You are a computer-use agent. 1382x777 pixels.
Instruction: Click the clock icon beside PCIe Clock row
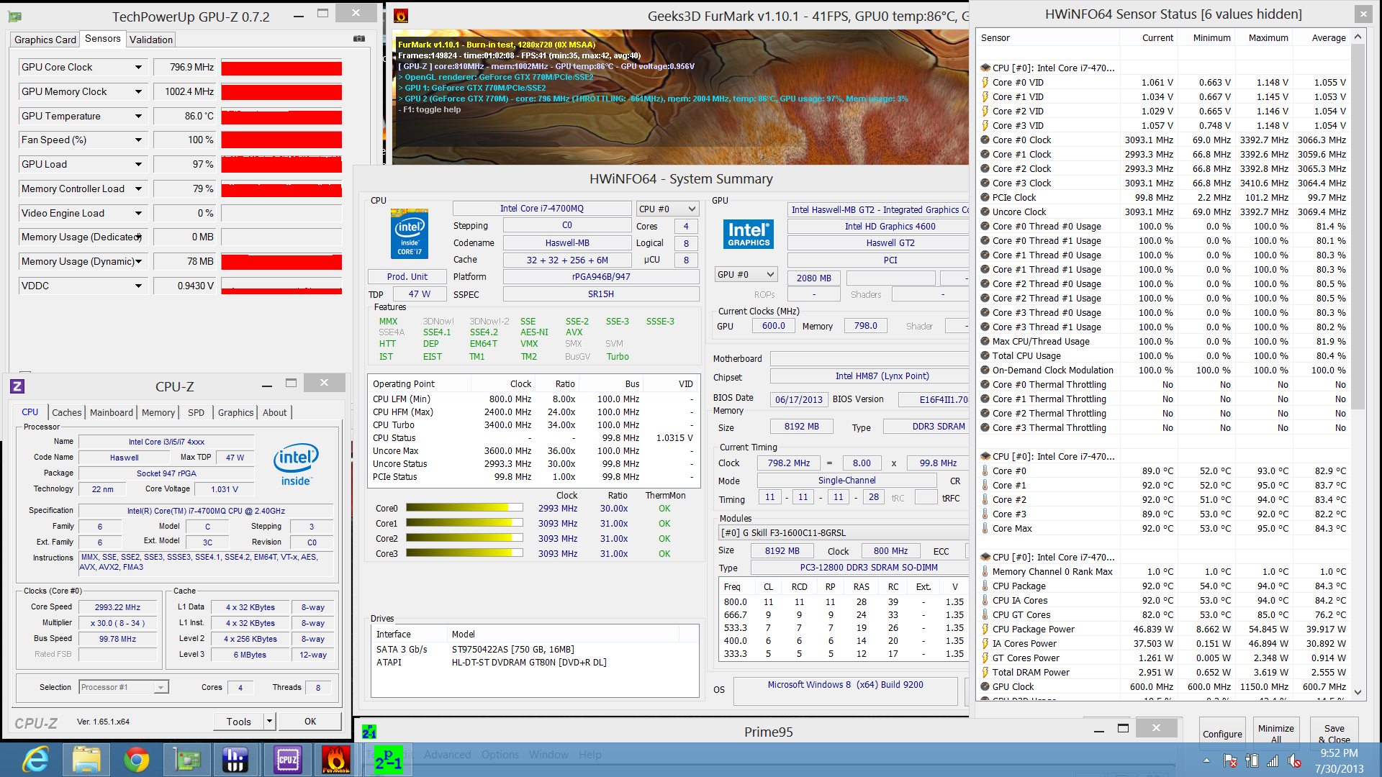(x=985, y=197)
